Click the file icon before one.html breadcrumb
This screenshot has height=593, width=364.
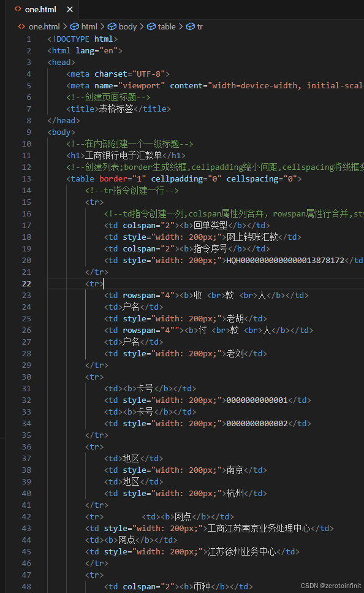(21, 26)
